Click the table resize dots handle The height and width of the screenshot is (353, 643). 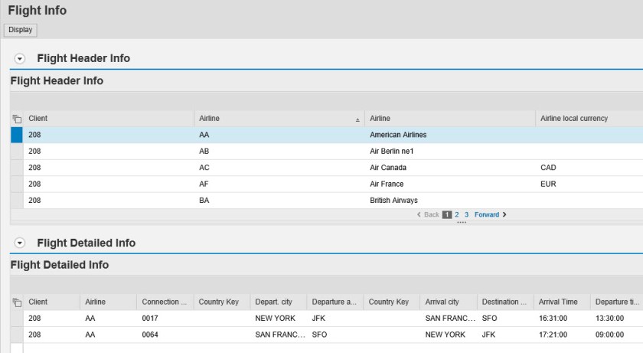[x=462, y=222]
